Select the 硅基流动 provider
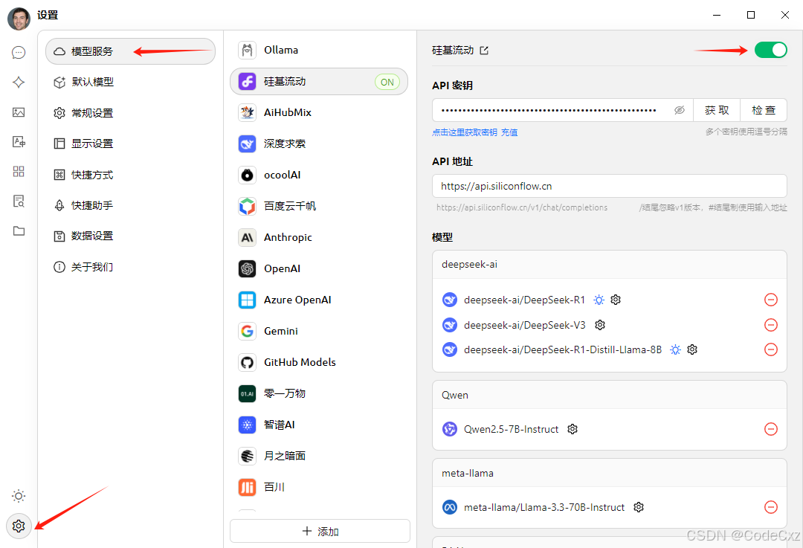The image size is (803, 548). pyautogui.click(x=319, y=82)
